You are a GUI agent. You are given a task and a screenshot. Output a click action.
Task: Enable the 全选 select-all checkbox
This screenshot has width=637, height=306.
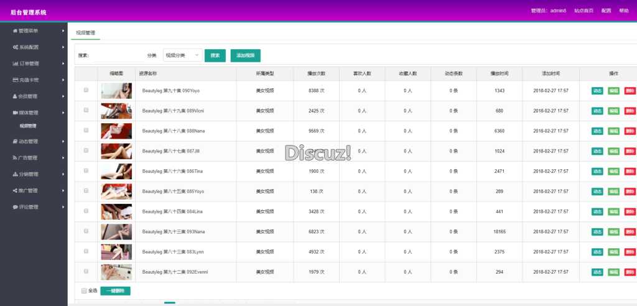pos(84,291)
